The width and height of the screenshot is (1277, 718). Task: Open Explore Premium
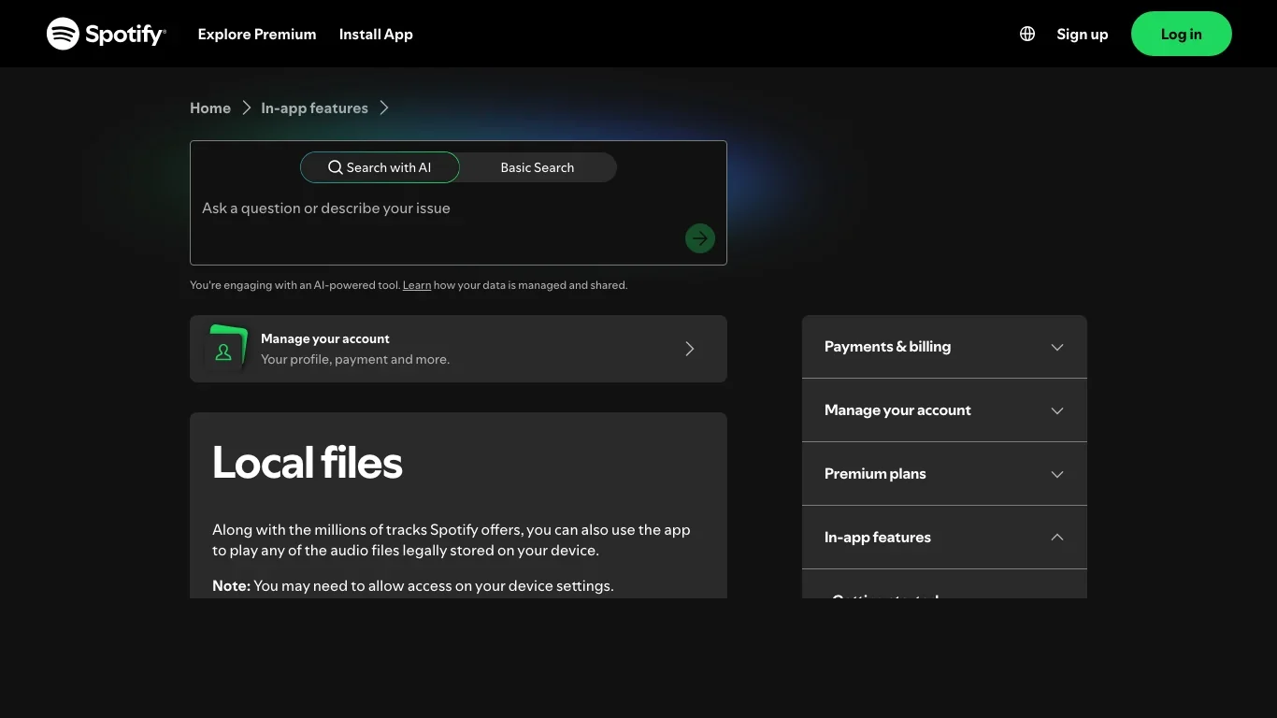pos(257,34)
